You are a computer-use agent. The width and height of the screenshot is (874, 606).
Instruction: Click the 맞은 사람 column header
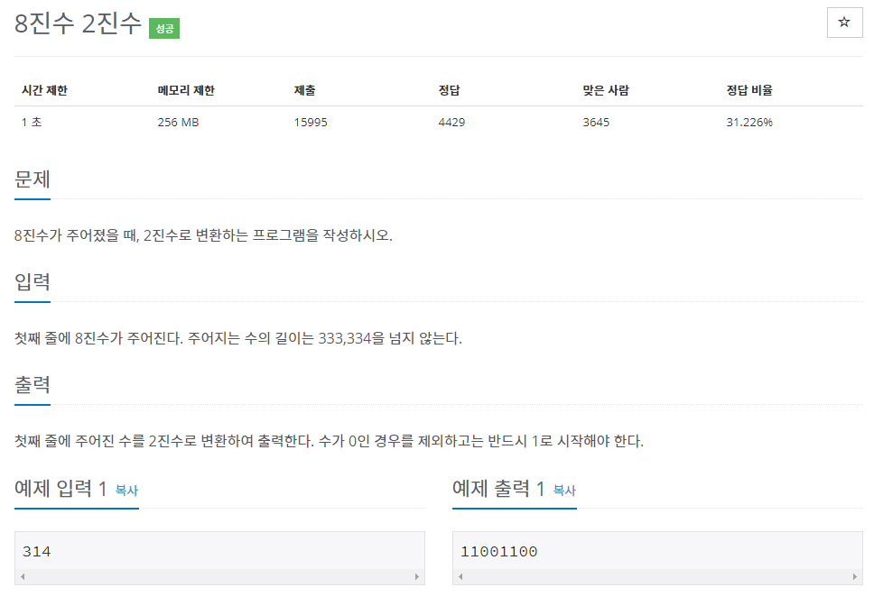pos(606,90)
